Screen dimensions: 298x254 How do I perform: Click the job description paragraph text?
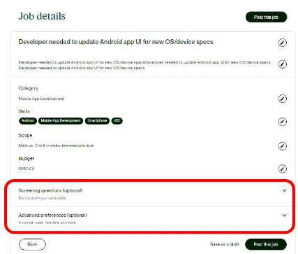point(144,65)
